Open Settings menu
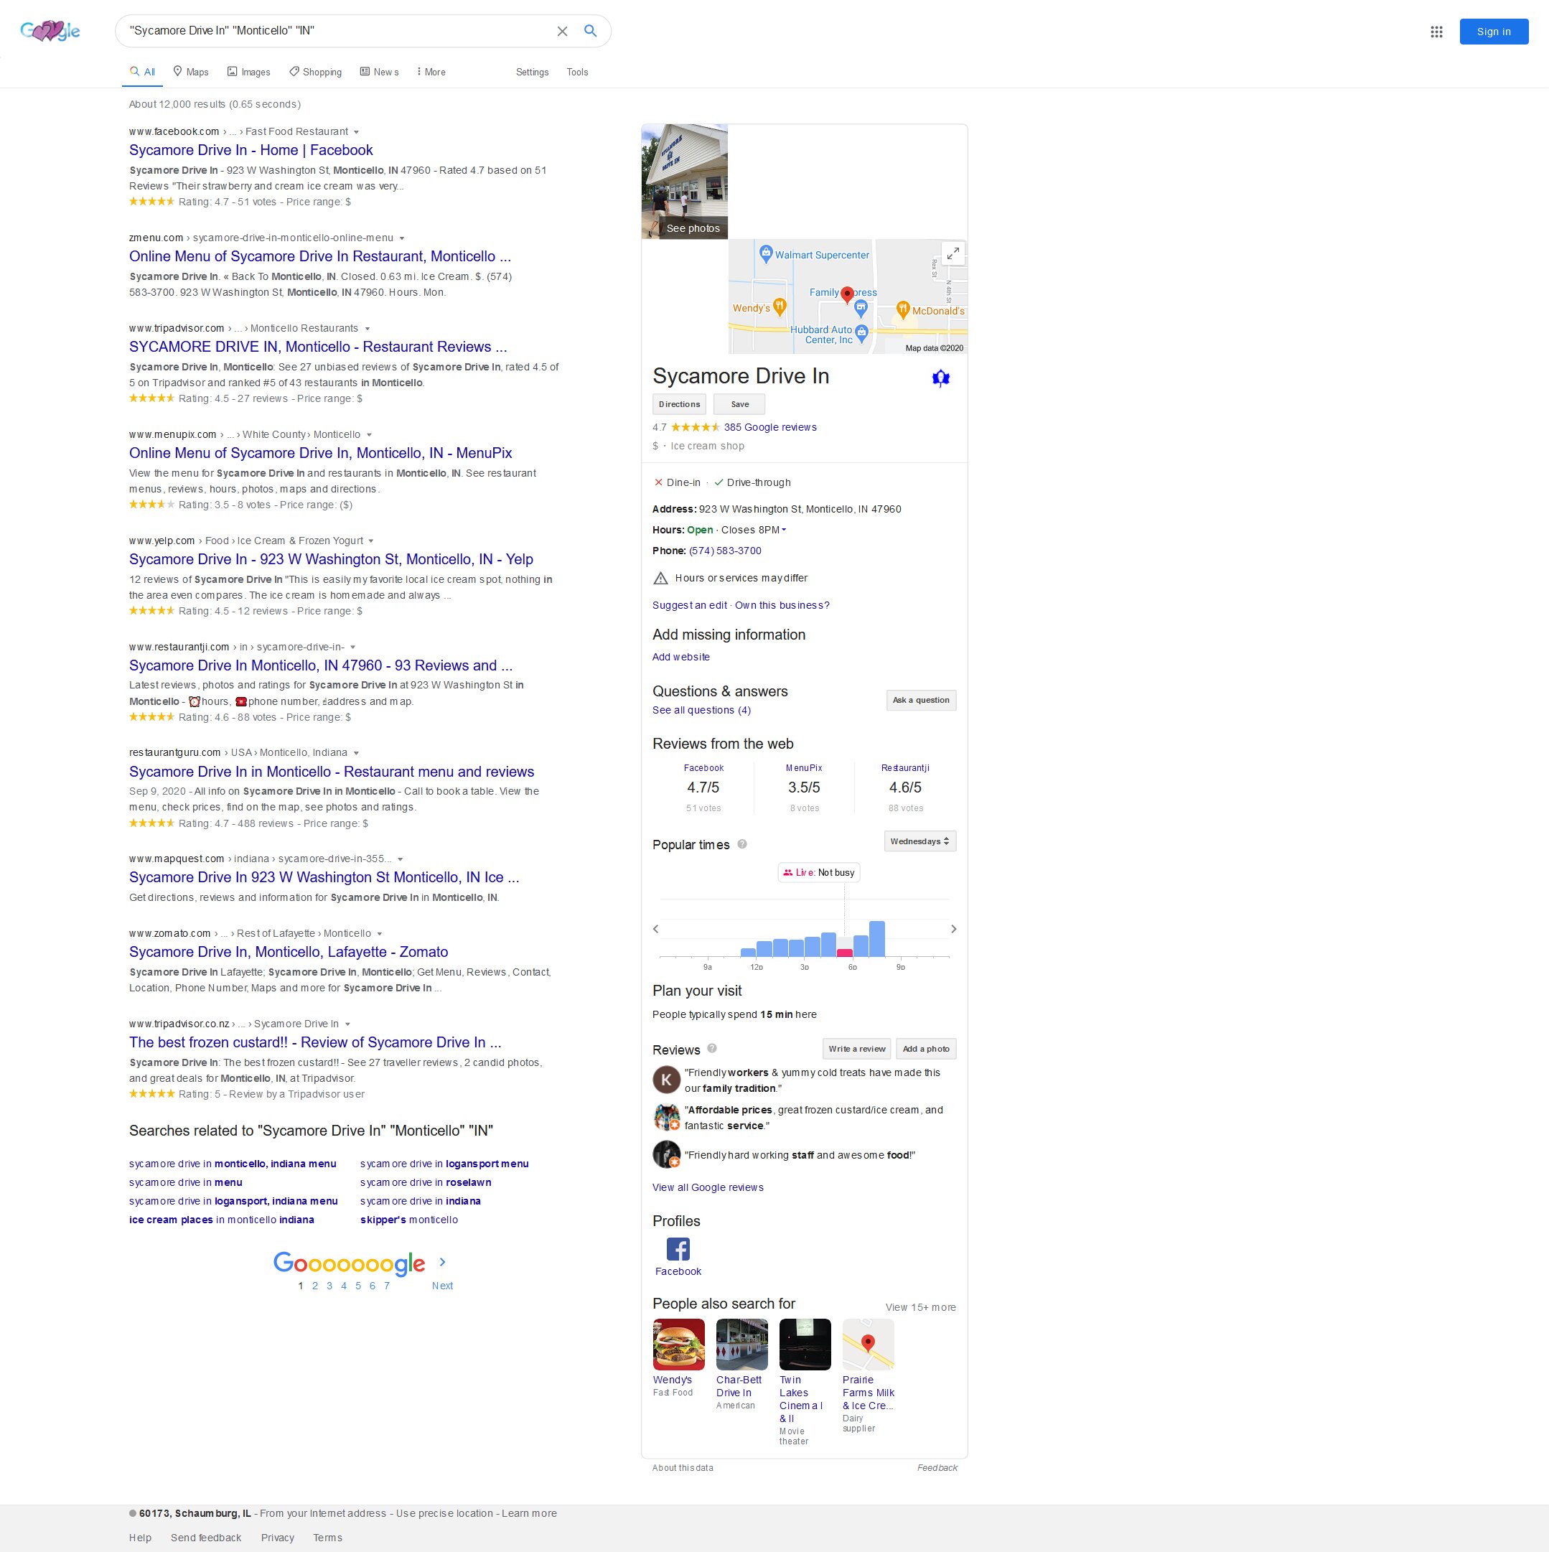The image size is (1549, 1552). tap(532, 72)
